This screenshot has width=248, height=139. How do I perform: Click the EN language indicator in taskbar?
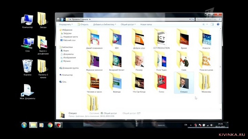(186, 125)
